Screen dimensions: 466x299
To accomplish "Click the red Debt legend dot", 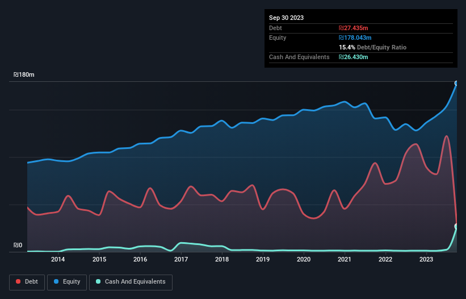I will [x=19, y=282].
